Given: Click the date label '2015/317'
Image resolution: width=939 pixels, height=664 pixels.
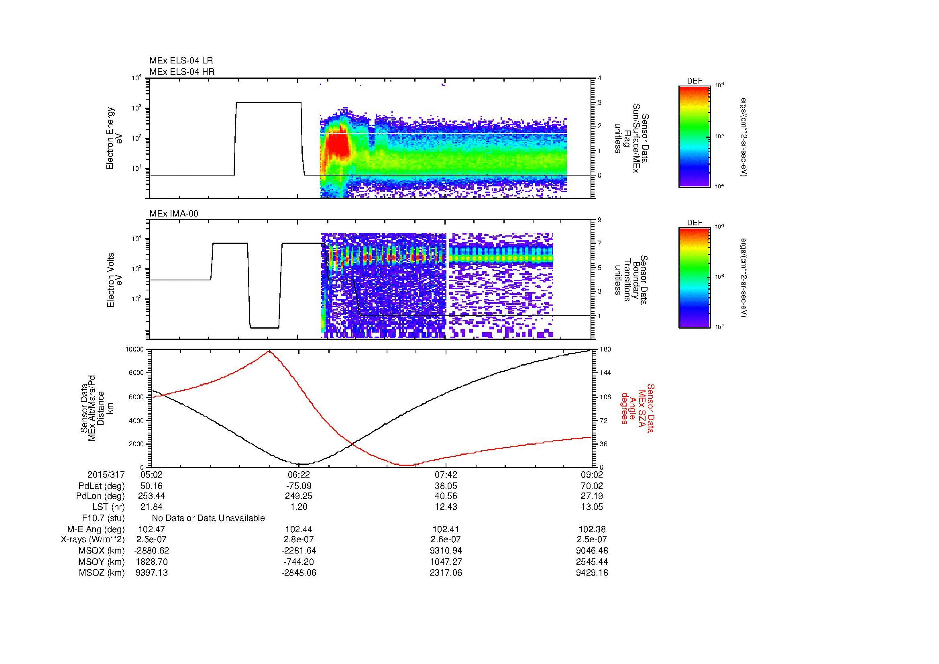Looking at the screenshot, I should click(x=106, y=474).
